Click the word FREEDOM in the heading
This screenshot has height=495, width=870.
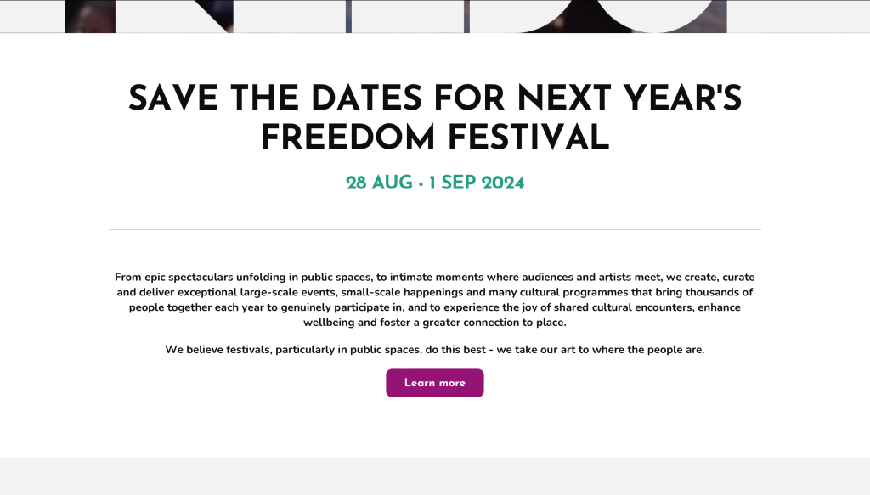click(351, 138)
